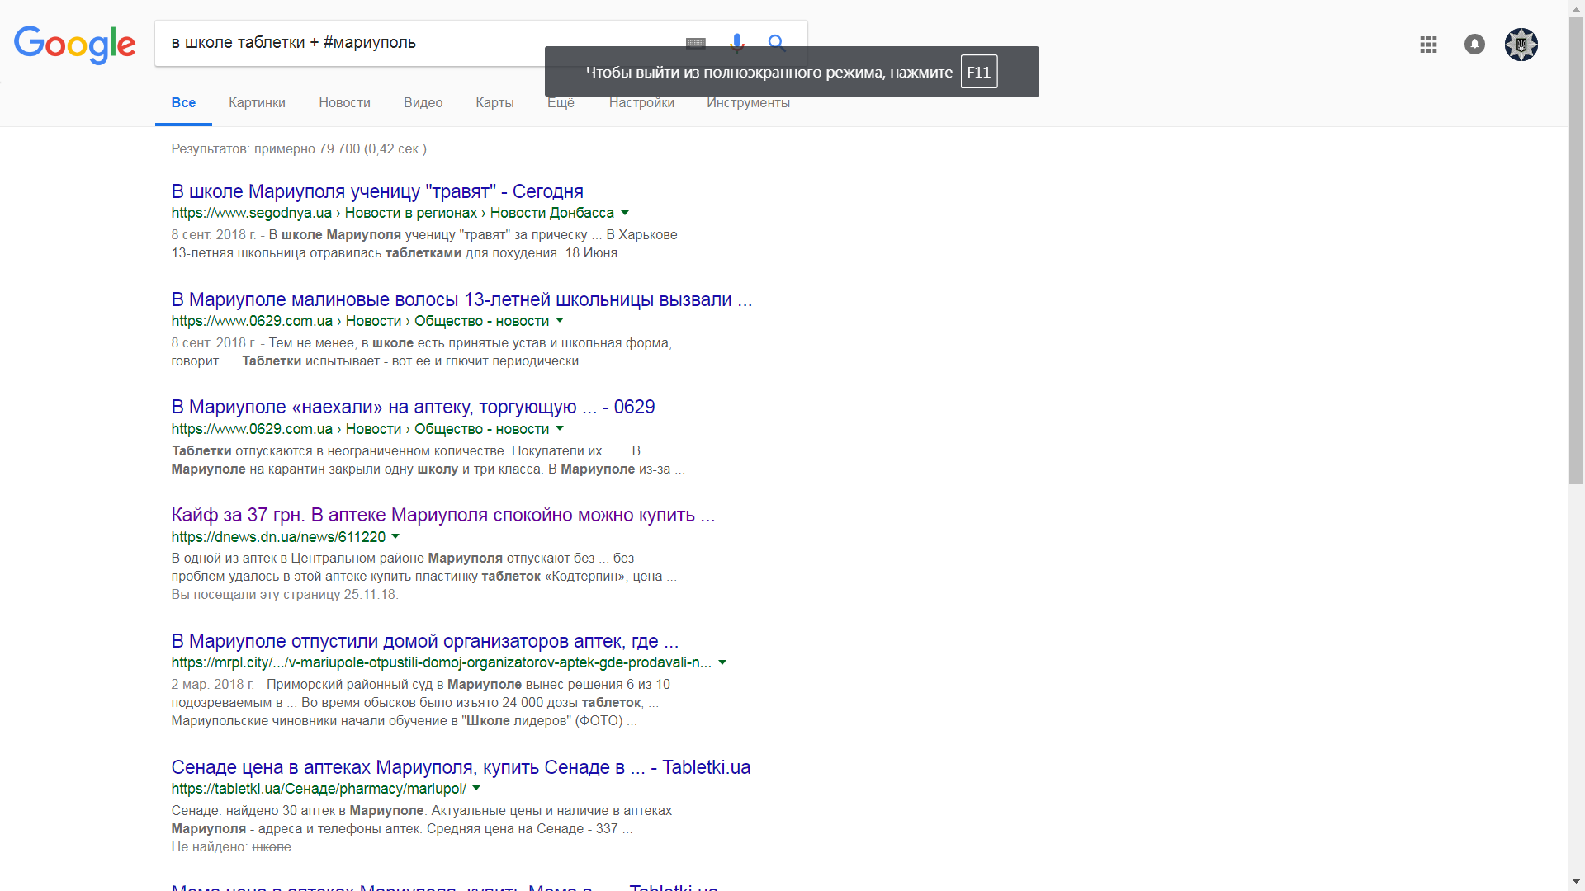Start voice search with microphone icon
1585x891 pixels.
[x=737, y=43]
